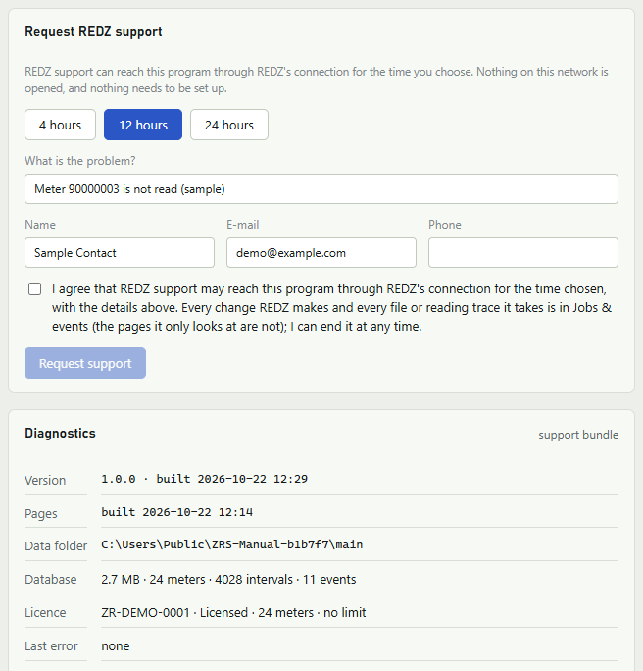This screenshot has width=643, height=671.
Task: Pick the 24 hours duration option
Action: (x=229, y=125)
